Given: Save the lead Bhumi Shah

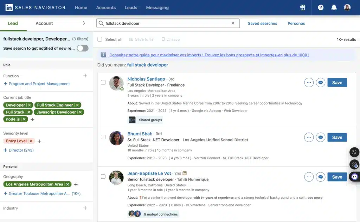Looking at the screenshot, I should 337,137.
